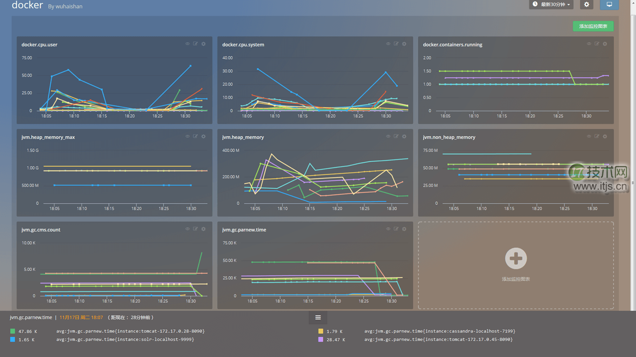Open settings gear of docker.containers.running chart
Screen dimensions: 636x357
(605, 44)
